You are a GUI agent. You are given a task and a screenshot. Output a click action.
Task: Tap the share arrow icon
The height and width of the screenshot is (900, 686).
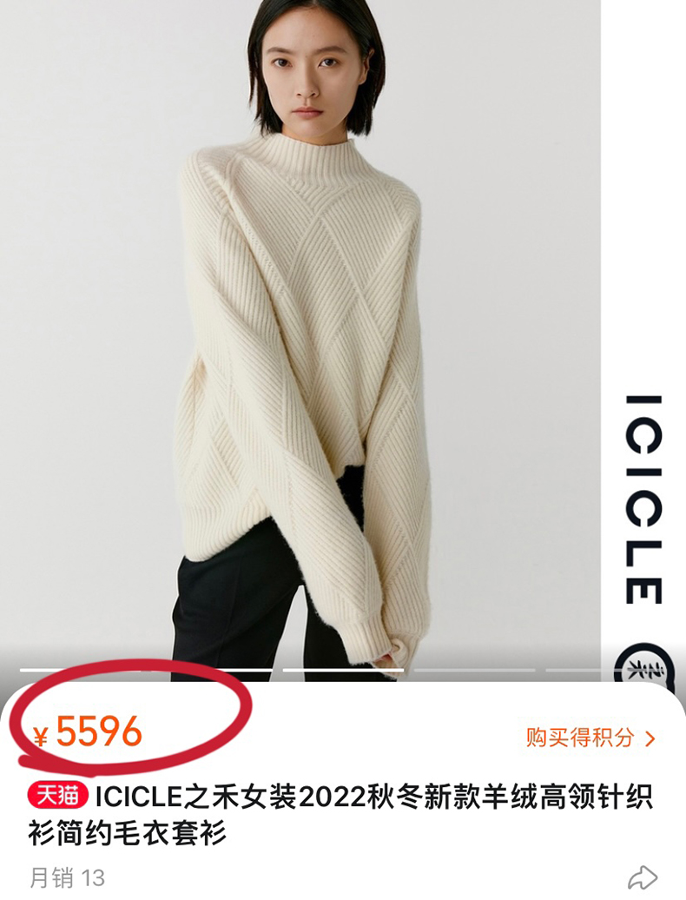pyautogui.click(x=642, y=877)
